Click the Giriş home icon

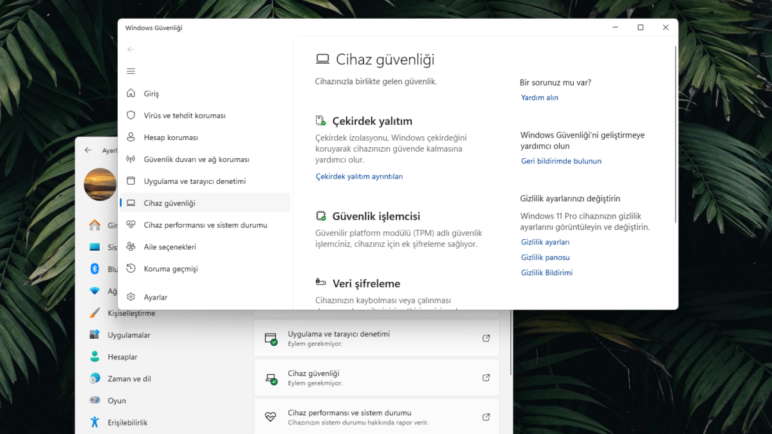131,93
